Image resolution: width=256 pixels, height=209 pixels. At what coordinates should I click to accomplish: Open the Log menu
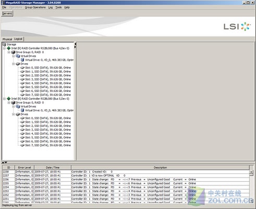pyautogui.click(x=51, y=7)
